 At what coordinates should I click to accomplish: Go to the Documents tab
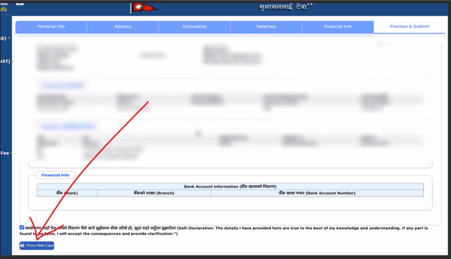coord(194,27)
